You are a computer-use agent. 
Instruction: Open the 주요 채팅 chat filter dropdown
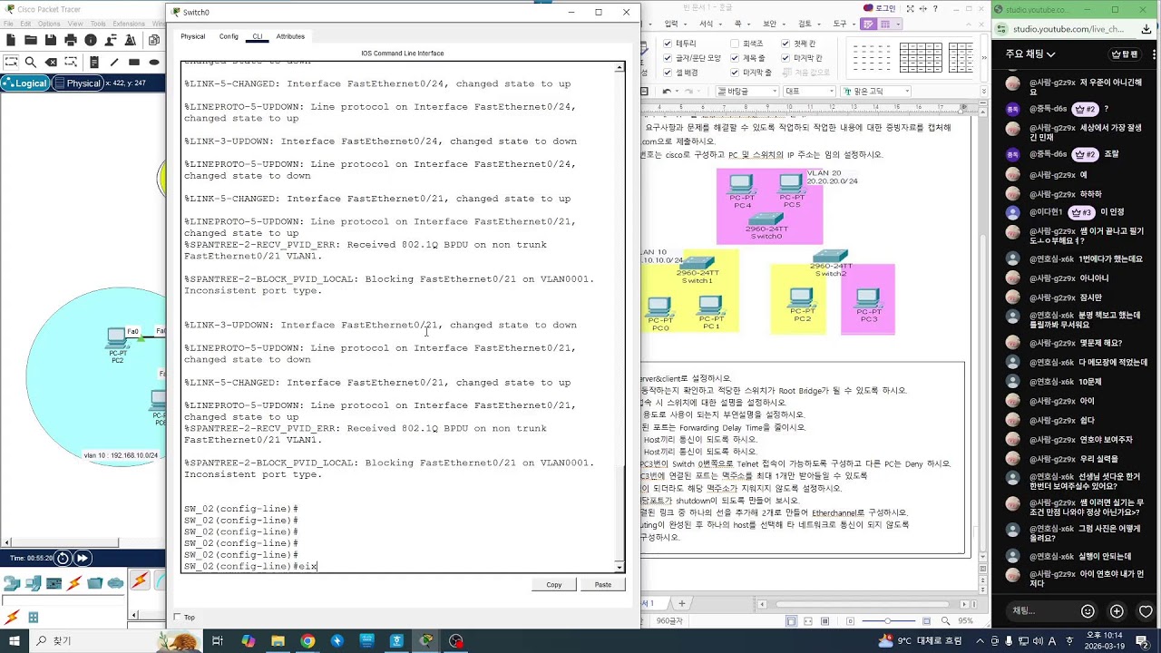click(x=1030, y=54)
